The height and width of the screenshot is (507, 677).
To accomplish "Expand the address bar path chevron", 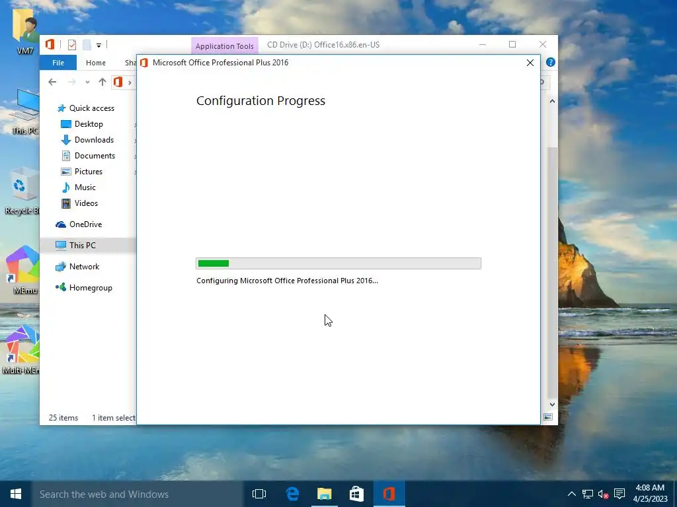I will pyautogui.click(x=130, y=83).
